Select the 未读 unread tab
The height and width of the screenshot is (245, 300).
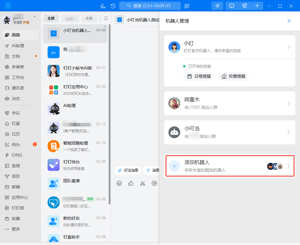[x=89, y=18]
